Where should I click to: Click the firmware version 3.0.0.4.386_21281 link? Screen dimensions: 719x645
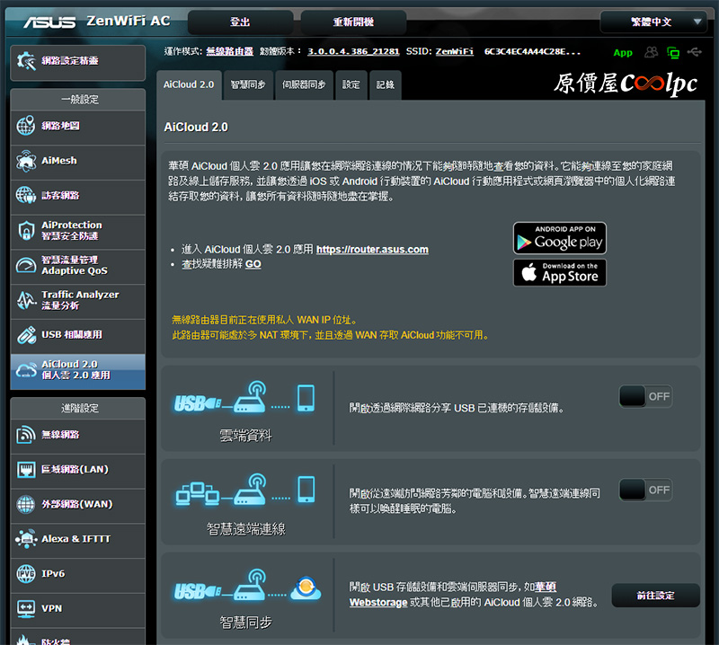(353, 51)
